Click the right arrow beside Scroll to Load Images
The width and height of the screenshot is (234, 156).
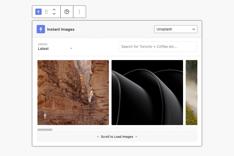136,136
